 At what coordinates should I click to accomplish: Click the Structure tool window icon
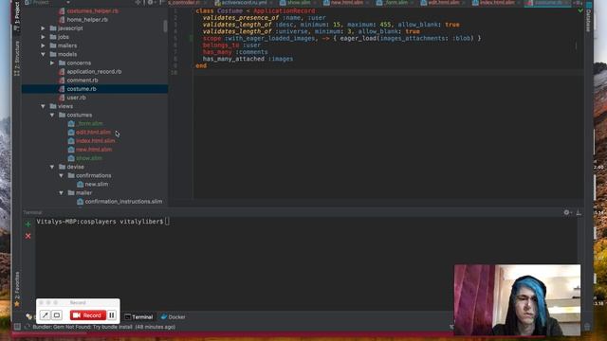tap(17, 72)
